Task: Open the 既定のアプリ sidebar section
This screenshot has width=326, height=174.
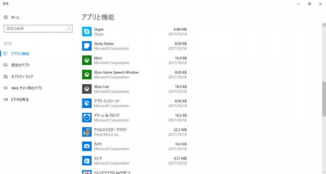Action: click(x=20, y=65)
